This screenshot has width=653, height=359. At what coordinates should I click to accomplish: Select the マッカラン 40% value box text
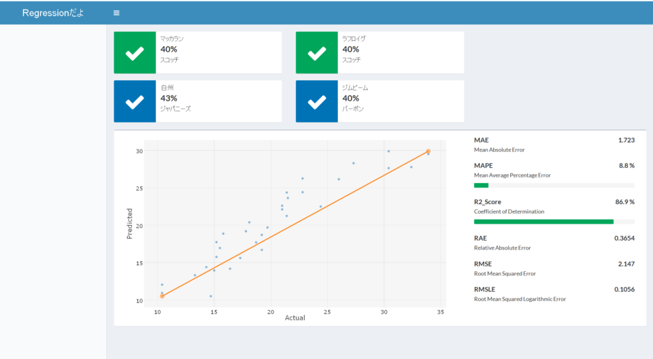click(169, 50)
